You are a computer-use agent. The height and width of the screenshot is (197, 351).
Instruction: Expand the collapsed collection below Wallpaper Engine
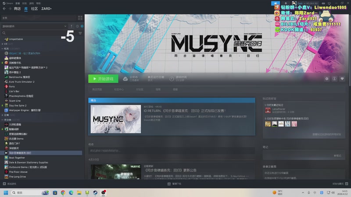click(3, 115)
